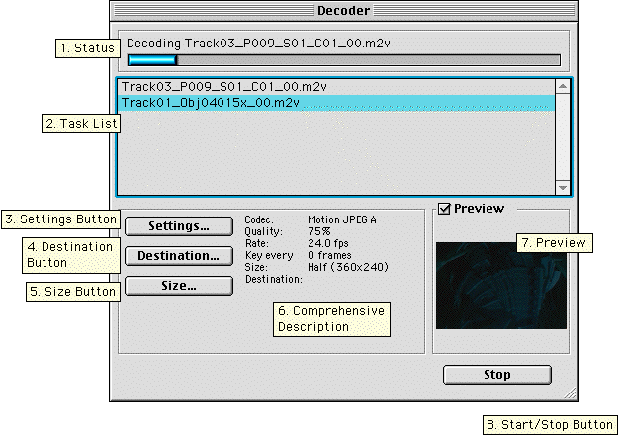
Task: Click the '0 frames' key frame value
Action: coord(329,255)
